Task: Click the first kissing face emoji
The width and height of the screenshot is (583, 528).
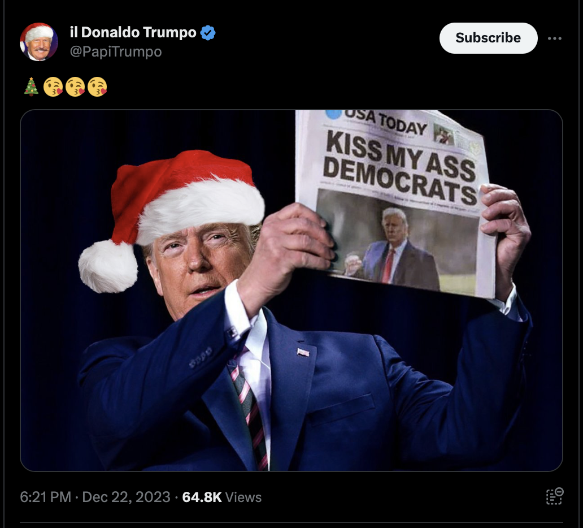Action: click(53, 87)
